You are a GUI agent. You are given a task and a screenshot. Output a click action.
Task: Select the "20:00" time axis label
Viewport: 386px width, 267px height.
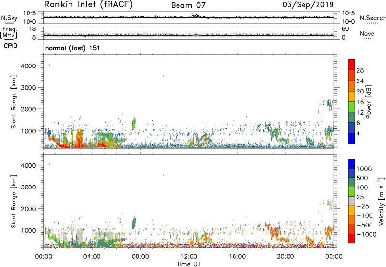[x=285, y=257]
